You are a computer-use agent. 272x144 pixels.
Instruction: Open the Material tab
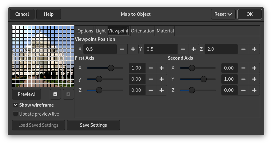pyautogui.click(x=165, y=31)
